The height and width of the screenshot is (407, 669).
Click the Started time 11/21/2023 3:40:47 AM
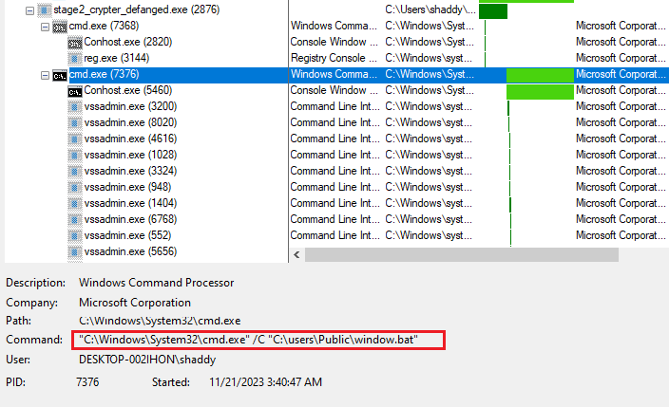265,382
